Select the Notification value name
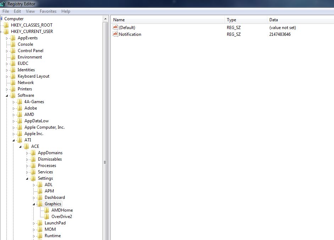The width and height of the screenshot is (334, 240). point(130,34)
